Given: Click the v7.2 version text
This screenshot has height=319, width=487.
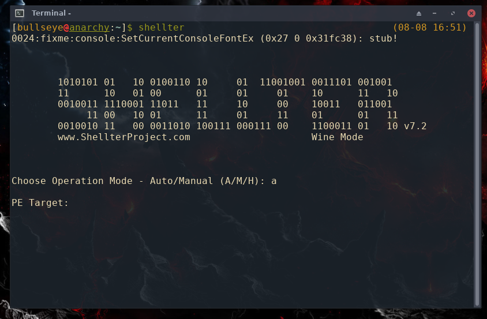Looking at the screenshot, I should pyautogui.click(x=415, y=126).
